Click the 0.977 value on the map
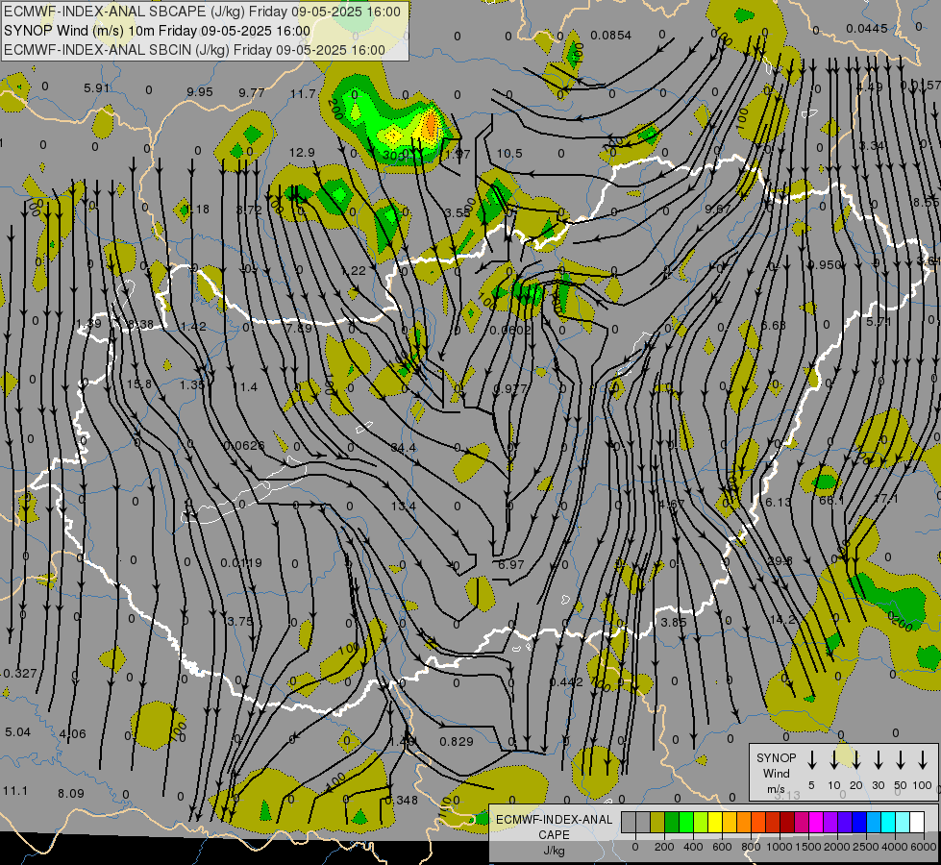 510,389
